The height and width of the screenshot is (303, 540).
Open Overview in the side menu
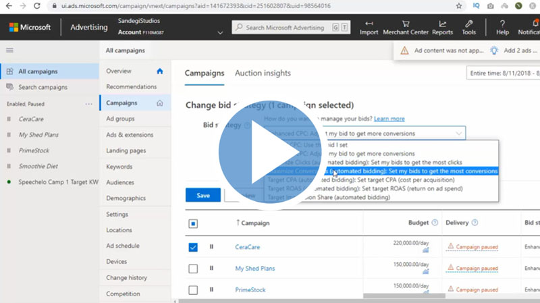point(119,71)
